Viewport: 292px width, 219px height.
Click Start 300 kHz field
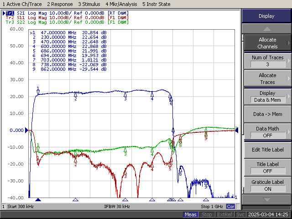(21, 207)
